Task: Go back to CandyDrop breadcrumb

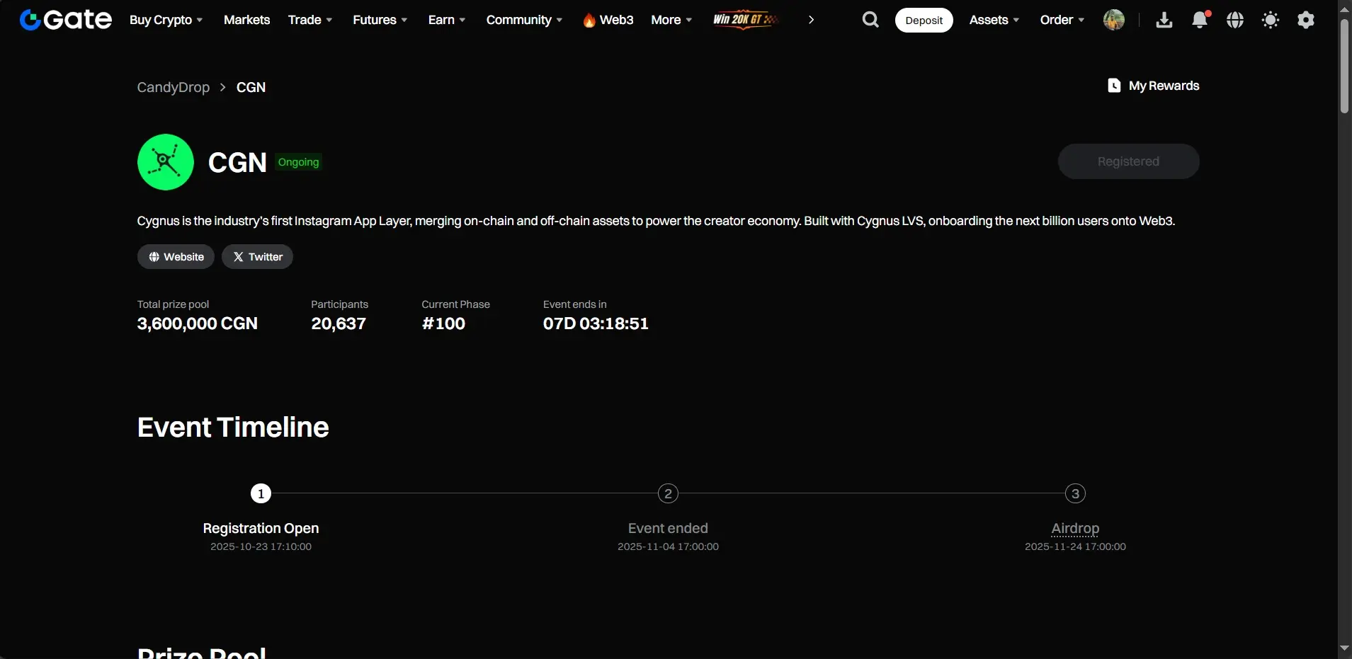Action: 174,87
